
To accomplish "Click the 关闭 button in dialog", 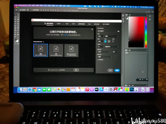I will point(110,70).
